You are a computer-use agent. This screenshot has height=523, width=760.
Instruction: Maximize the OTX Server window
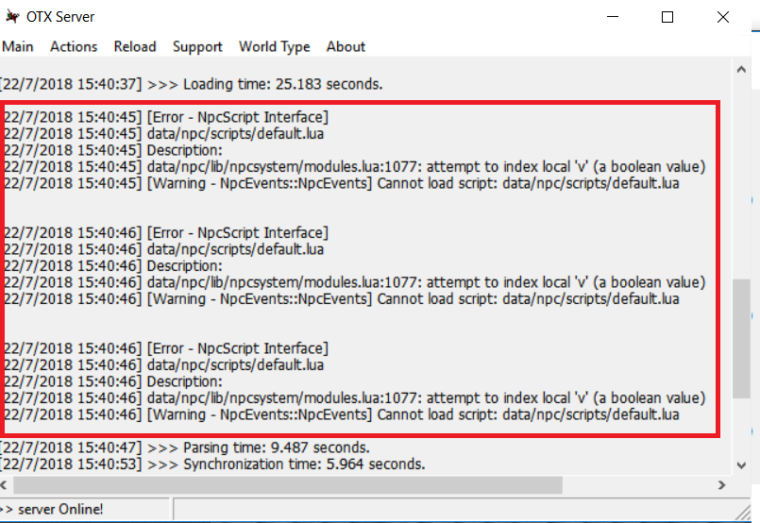(x=667, y=17)
